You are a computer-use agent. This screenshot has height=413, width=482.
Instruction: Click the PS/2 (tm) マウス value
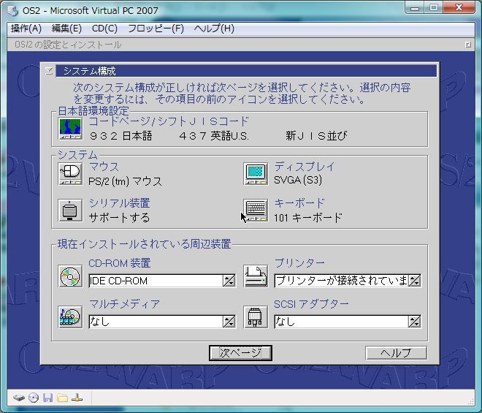coord(125,181)
